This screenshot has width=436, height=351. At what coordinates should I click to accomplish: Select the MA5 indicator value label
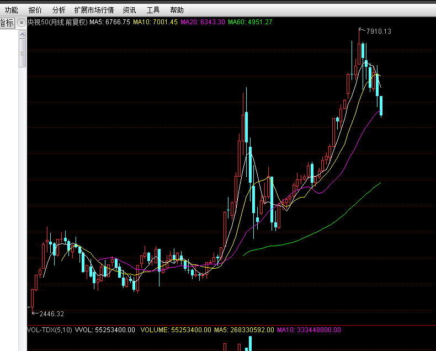pos(110,22)
